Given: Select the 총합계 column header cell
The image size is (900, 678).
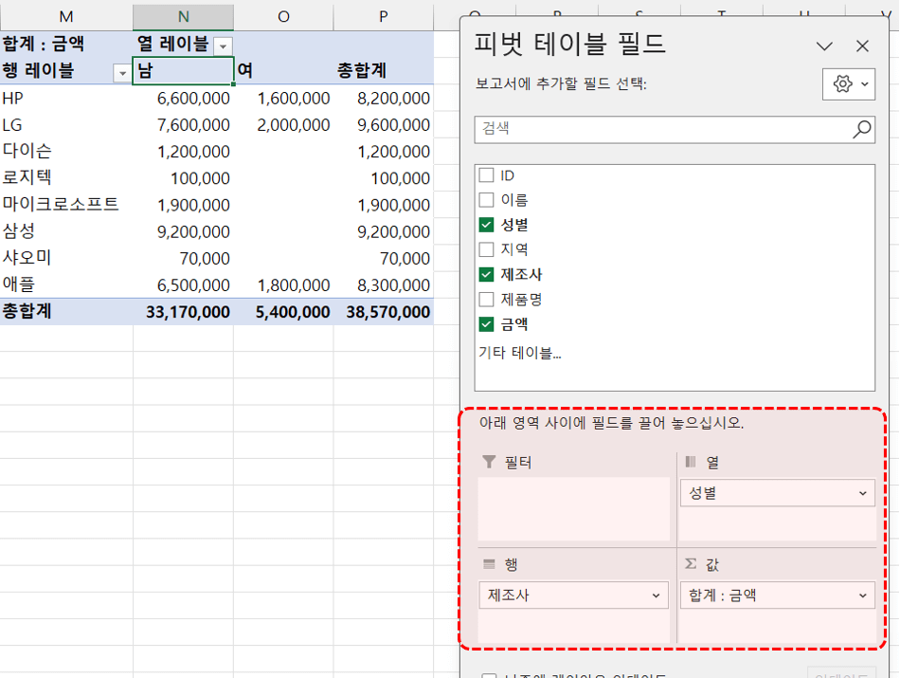Looking at the screenshot, I should [384, 71].
